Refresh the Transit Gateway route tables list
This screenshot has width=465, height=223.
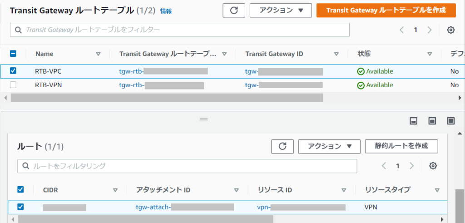[234, 10]
